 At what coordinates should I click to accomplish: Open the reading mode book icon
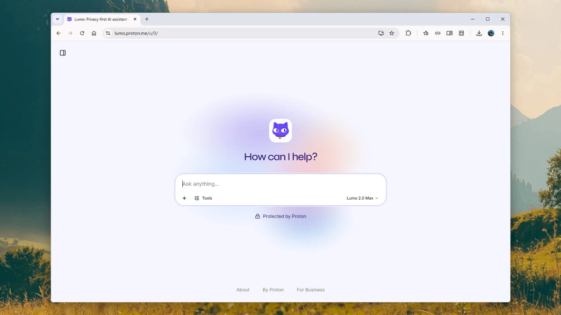449,33
